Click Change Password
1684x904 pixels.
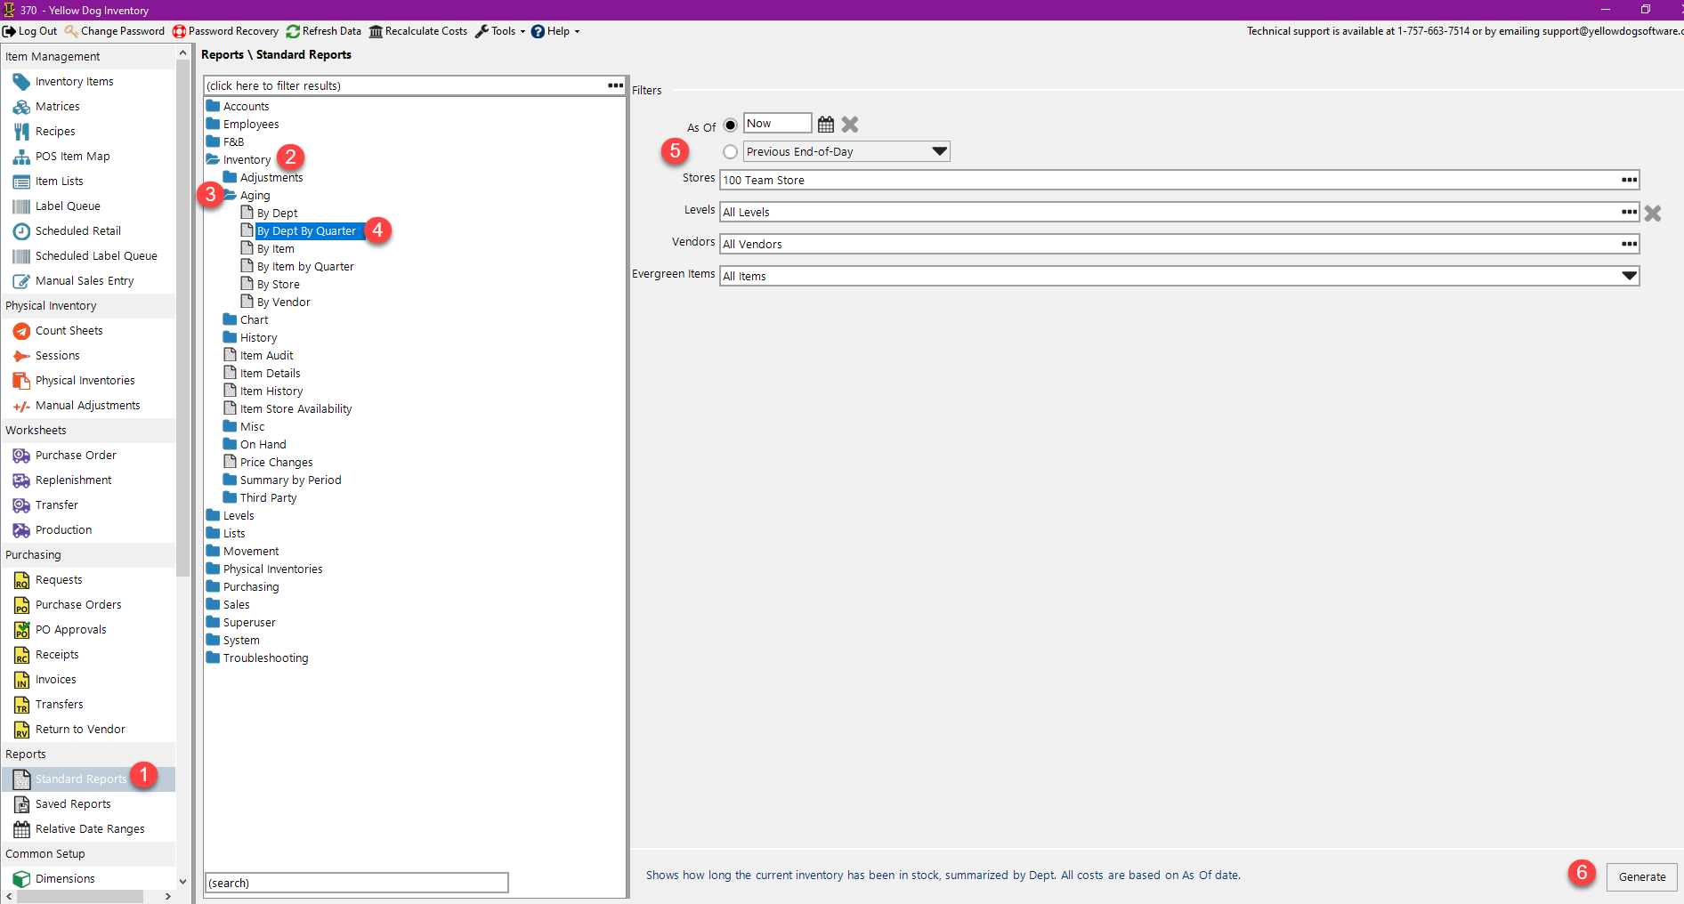[115, 31]
